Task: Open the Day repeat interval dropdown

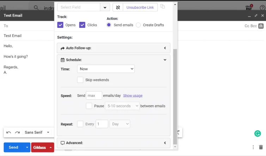Action: [120, 124]
